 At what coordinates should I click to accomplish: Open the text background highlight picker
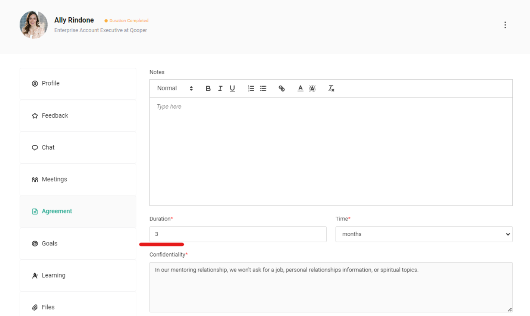[x=312, y=89]
